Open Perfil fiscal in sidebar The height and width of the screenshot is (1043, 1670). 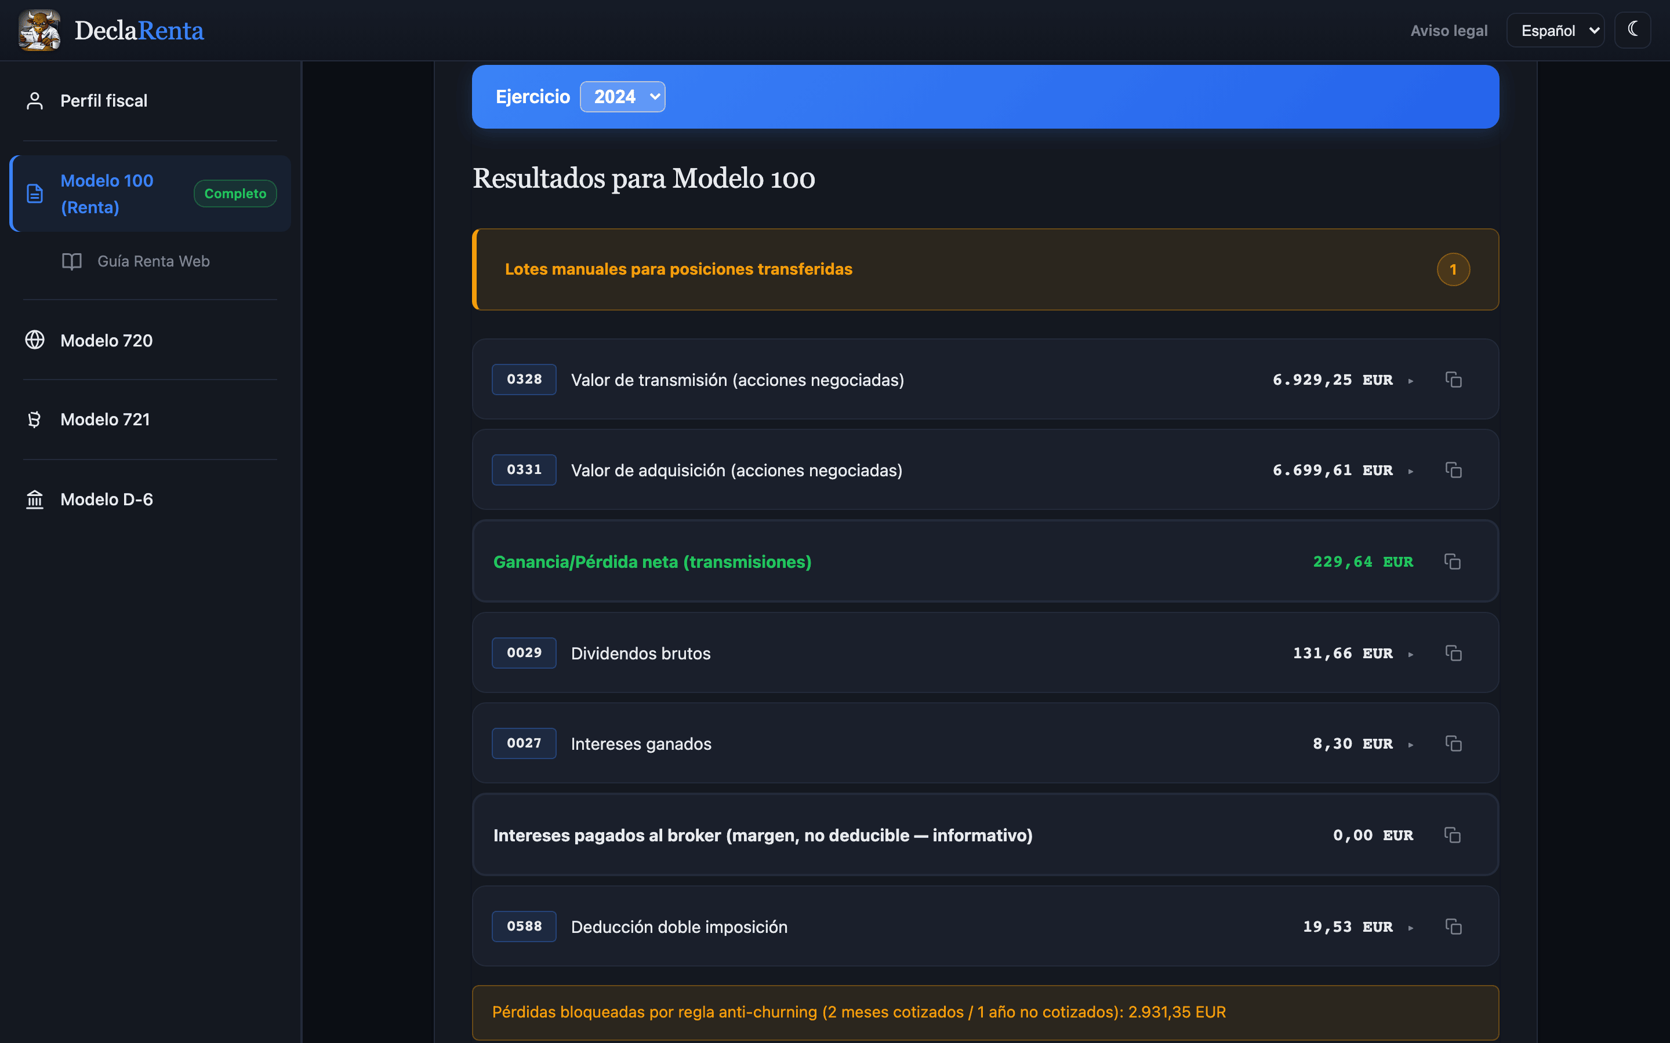pyautogui.click(x=150, y=101)
